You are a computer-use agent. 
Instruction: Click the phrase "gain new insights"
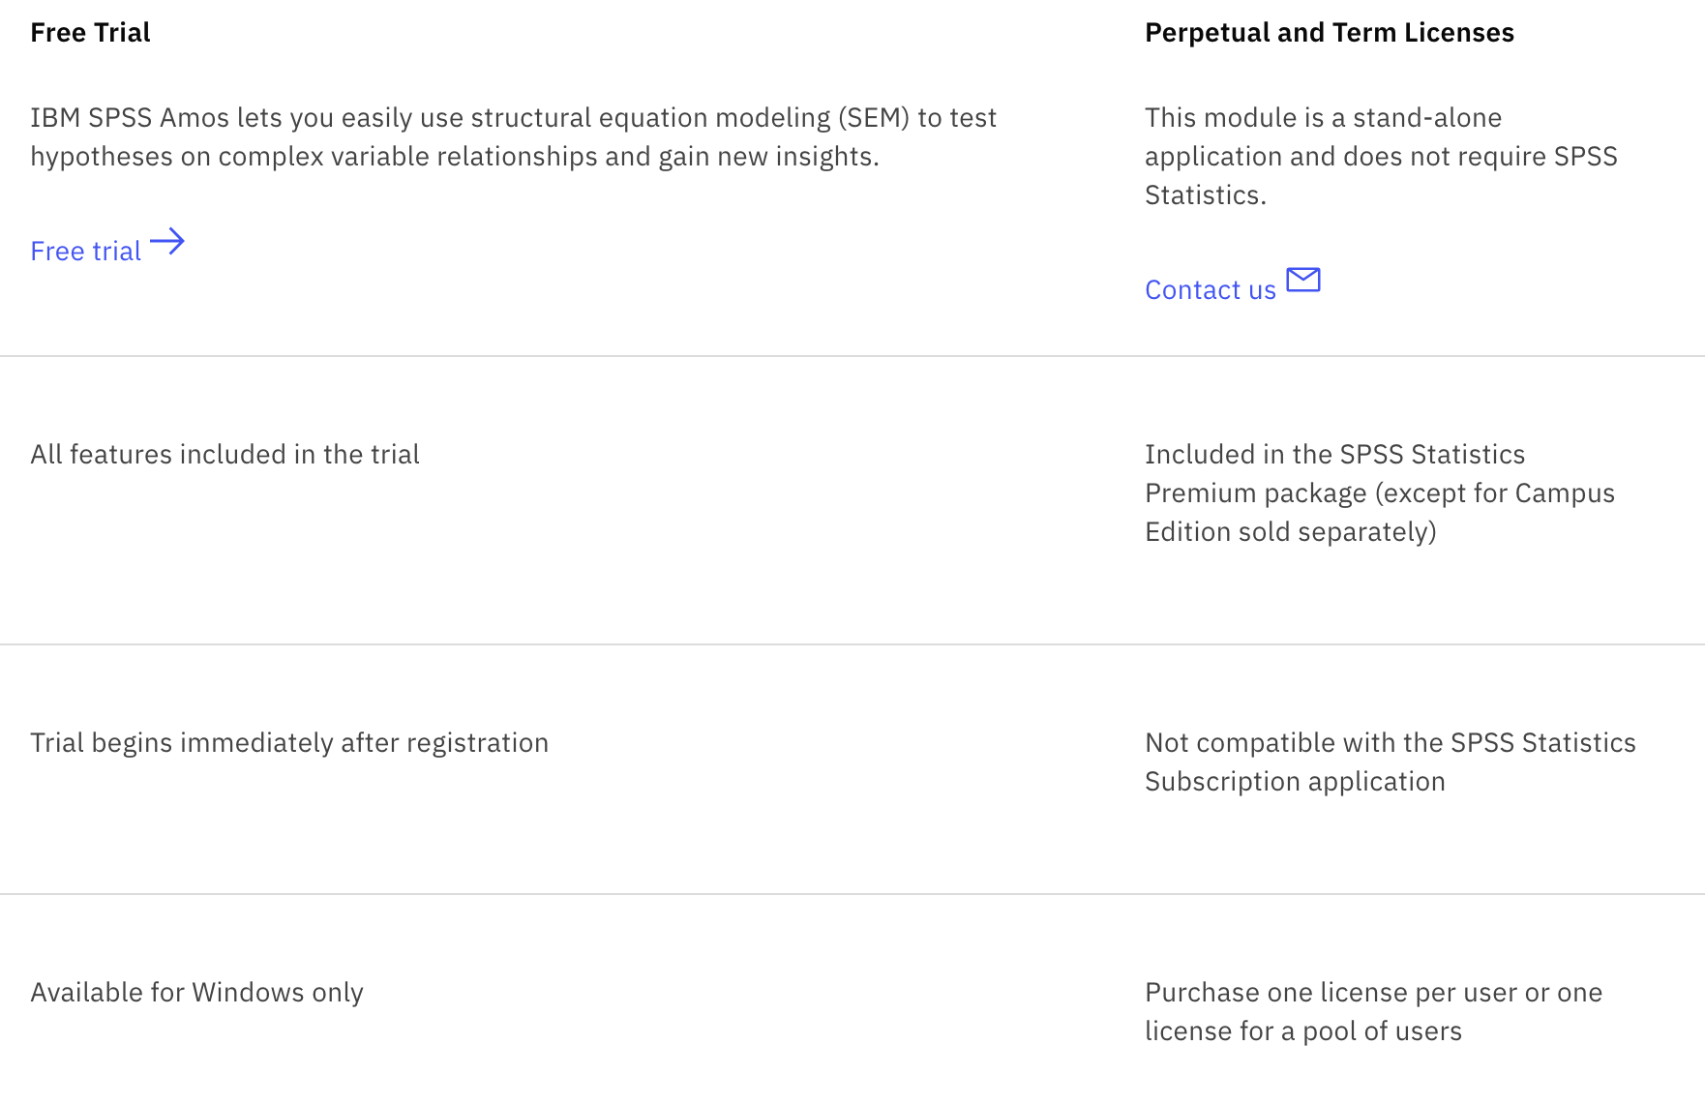tap(766, 157)
